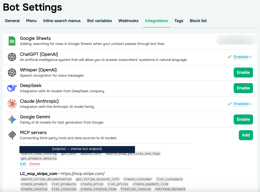This screenshot has height=192, width=260.
Task: Click the get_product_details tool tag
Action: pos(39,159)
